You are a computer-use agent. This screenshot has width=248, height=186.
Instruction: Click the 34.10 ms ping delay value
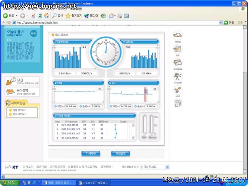click(71, 106)
